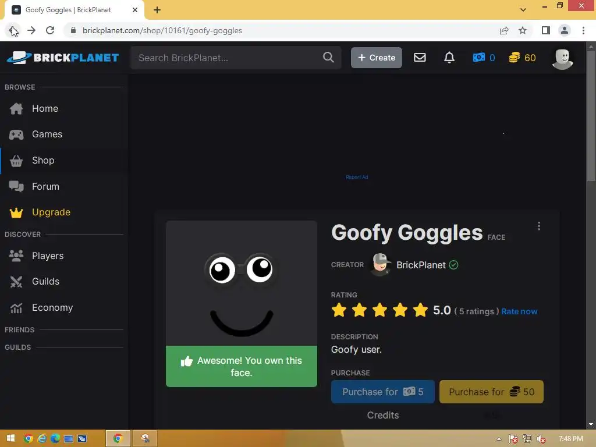The height and width of the screenshot is (447, 596).
Task: Bookmark this page with the star
Action: click(x=523, y=30)
